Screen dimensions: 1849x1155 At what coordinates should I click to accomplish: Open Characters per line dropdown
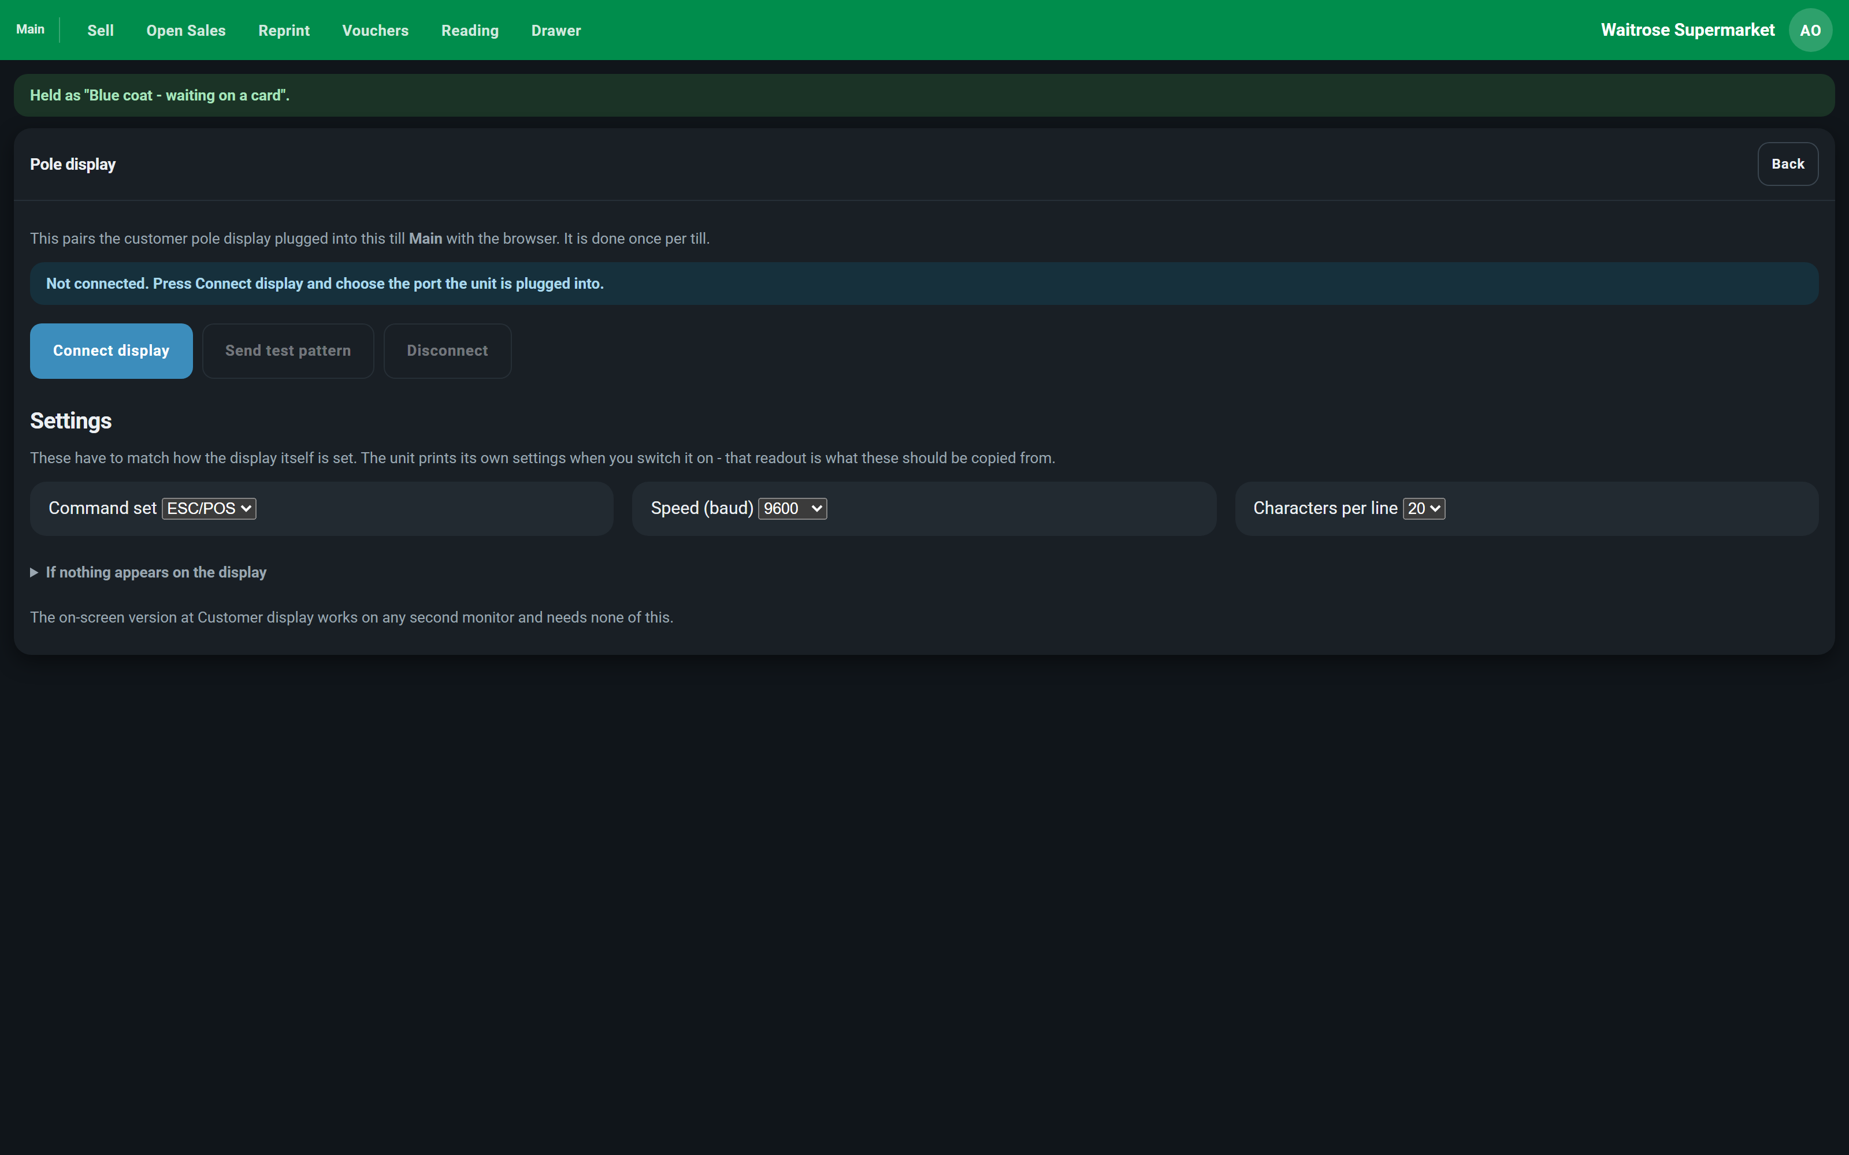[1423, 509]
